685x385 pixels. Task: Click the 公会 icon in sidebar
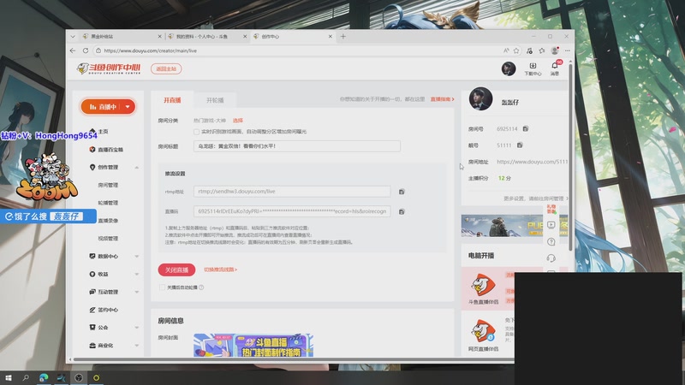click(x=92, y=327)
